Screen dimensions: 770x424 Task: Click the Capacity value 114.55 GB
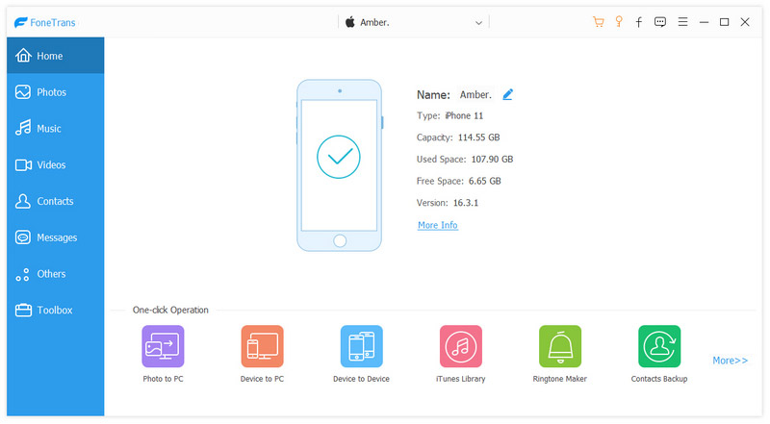pyautogui.click(x=478, y=137)
